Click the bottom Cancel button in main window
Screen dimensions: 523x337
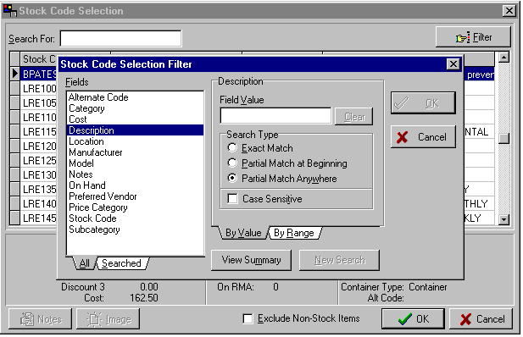click(481, 319)
